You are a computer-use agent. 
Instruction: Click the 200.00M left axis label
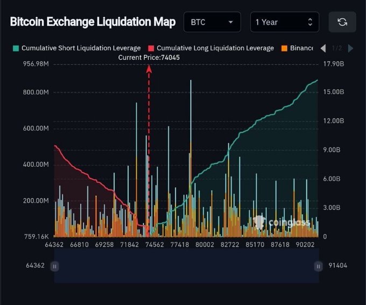pos(36,201)
